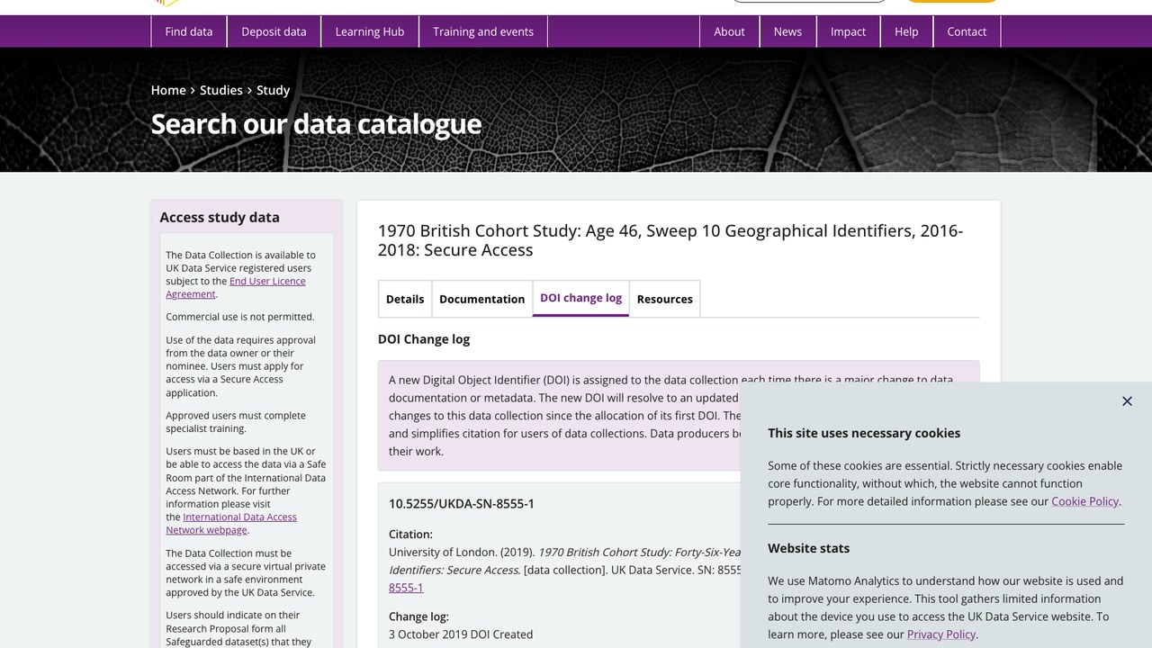This screenshot has width=1152, height=648.
Task: Click 'Commercial use is not permitted.' text
Action: [x=240, y=317]
